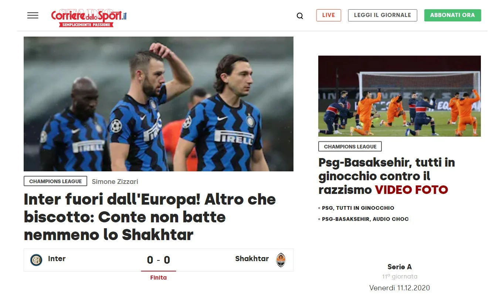Click the Psg, tutti in ginocchio link
Image resolution: width=499 pixels, height=294 pixels.
click(358, 208)
